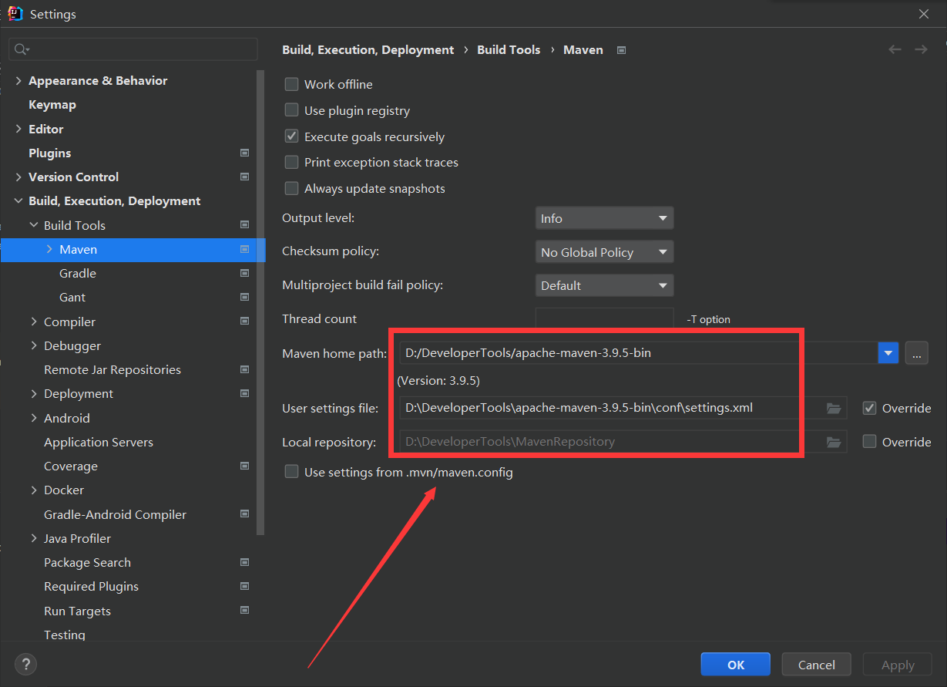Uncheck Execute goals recursively

292,136
